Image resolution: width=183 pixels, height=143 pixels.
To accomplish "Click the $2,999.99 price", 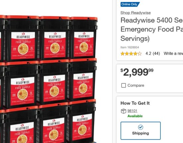I will 137,72.
